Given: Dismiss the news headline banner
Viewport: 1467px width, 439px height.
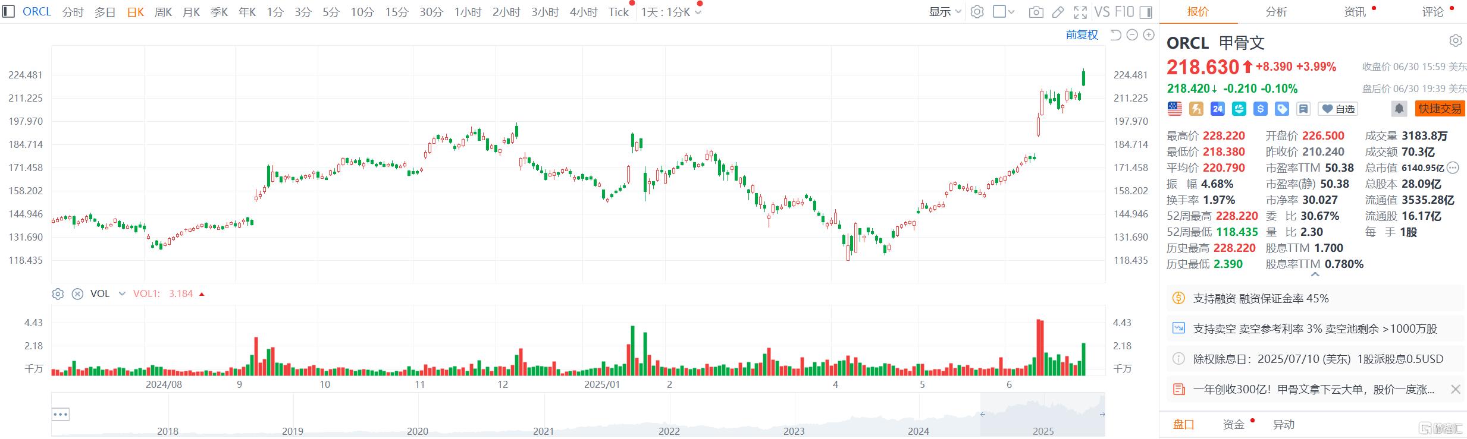Looking at the screenshot, I should click(1455, 390).
